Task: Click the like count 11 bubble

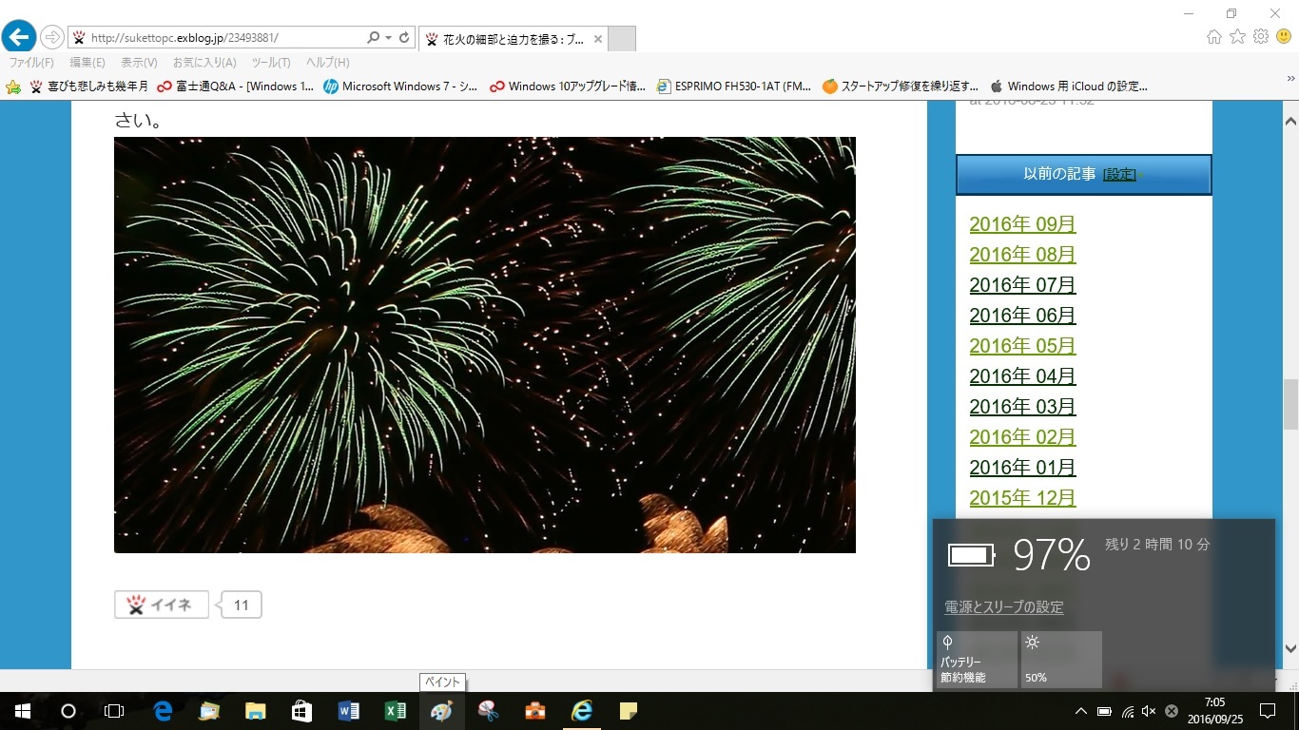Action: pyautogui.click(x=242, y=605)
